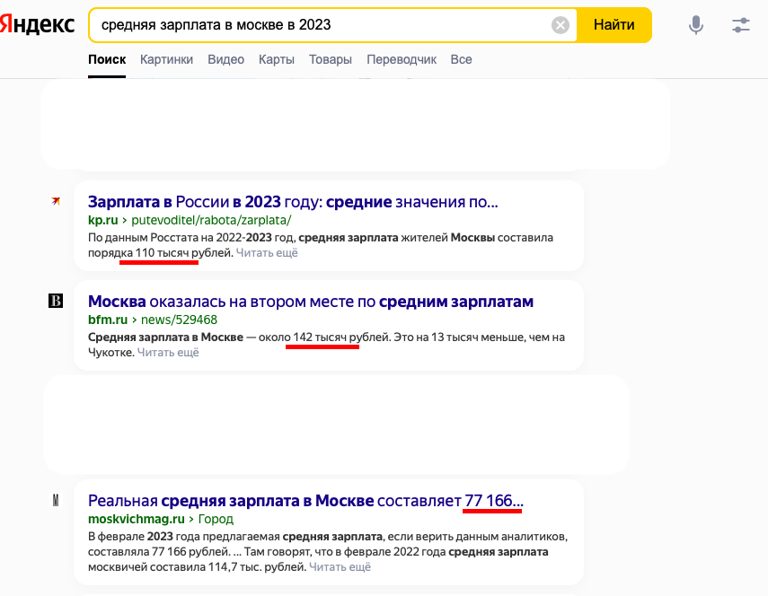Open the Товары tab
The height and width of the screenshot is (596, 768).
coord(331,59)
